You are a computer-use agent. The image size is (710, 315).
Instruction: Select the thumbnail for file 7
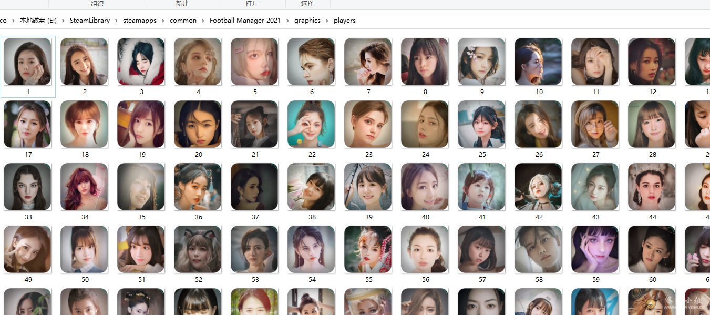[x=368, y=62]
